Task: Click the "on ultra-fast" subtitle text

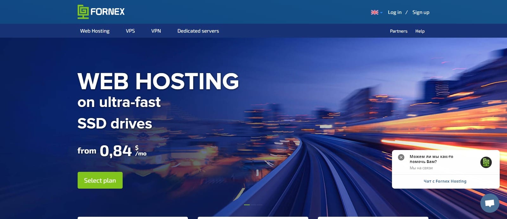Action: coord(119,102)
